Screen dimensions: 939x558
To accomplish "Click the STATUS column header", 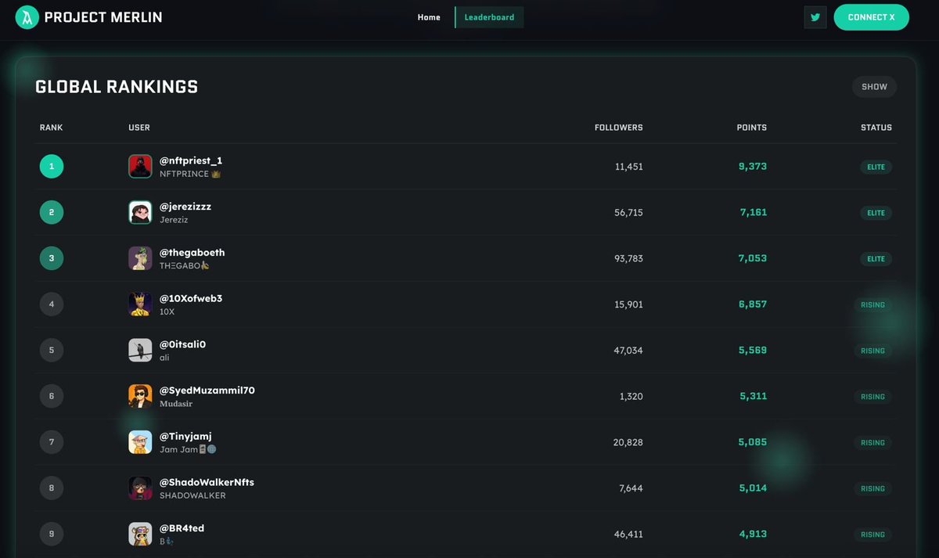I will [x=876, y=128].
